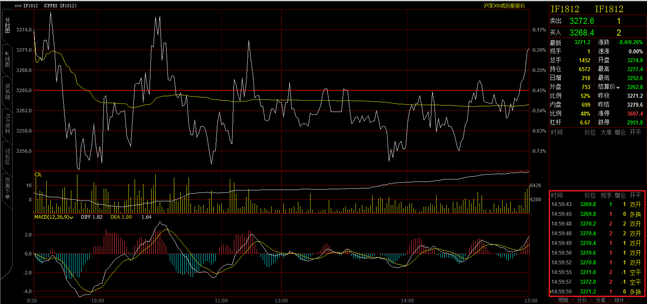Switch to the K线图 side tab
Screen dimensions: 647x304
(7, 59)
